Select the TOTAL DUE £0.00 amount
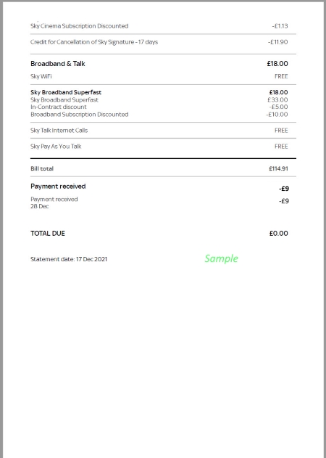Image resolution: width=326 pixels, height=458 pixels. 279,234
